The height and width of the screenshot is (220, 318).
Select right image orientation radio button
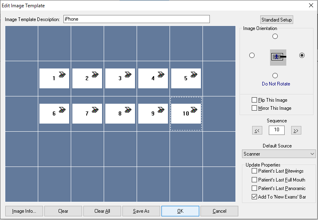click(302, 56)
